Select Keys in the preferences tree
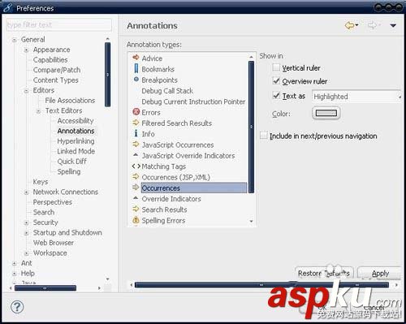The image size is (406, 324). click(41, 182)
